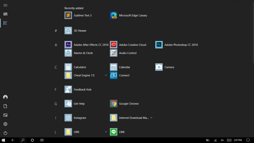Launch Adobe After Effects CC 2018 icon
This screenshot has width=254, height=143.
click(x=68, y=44)
